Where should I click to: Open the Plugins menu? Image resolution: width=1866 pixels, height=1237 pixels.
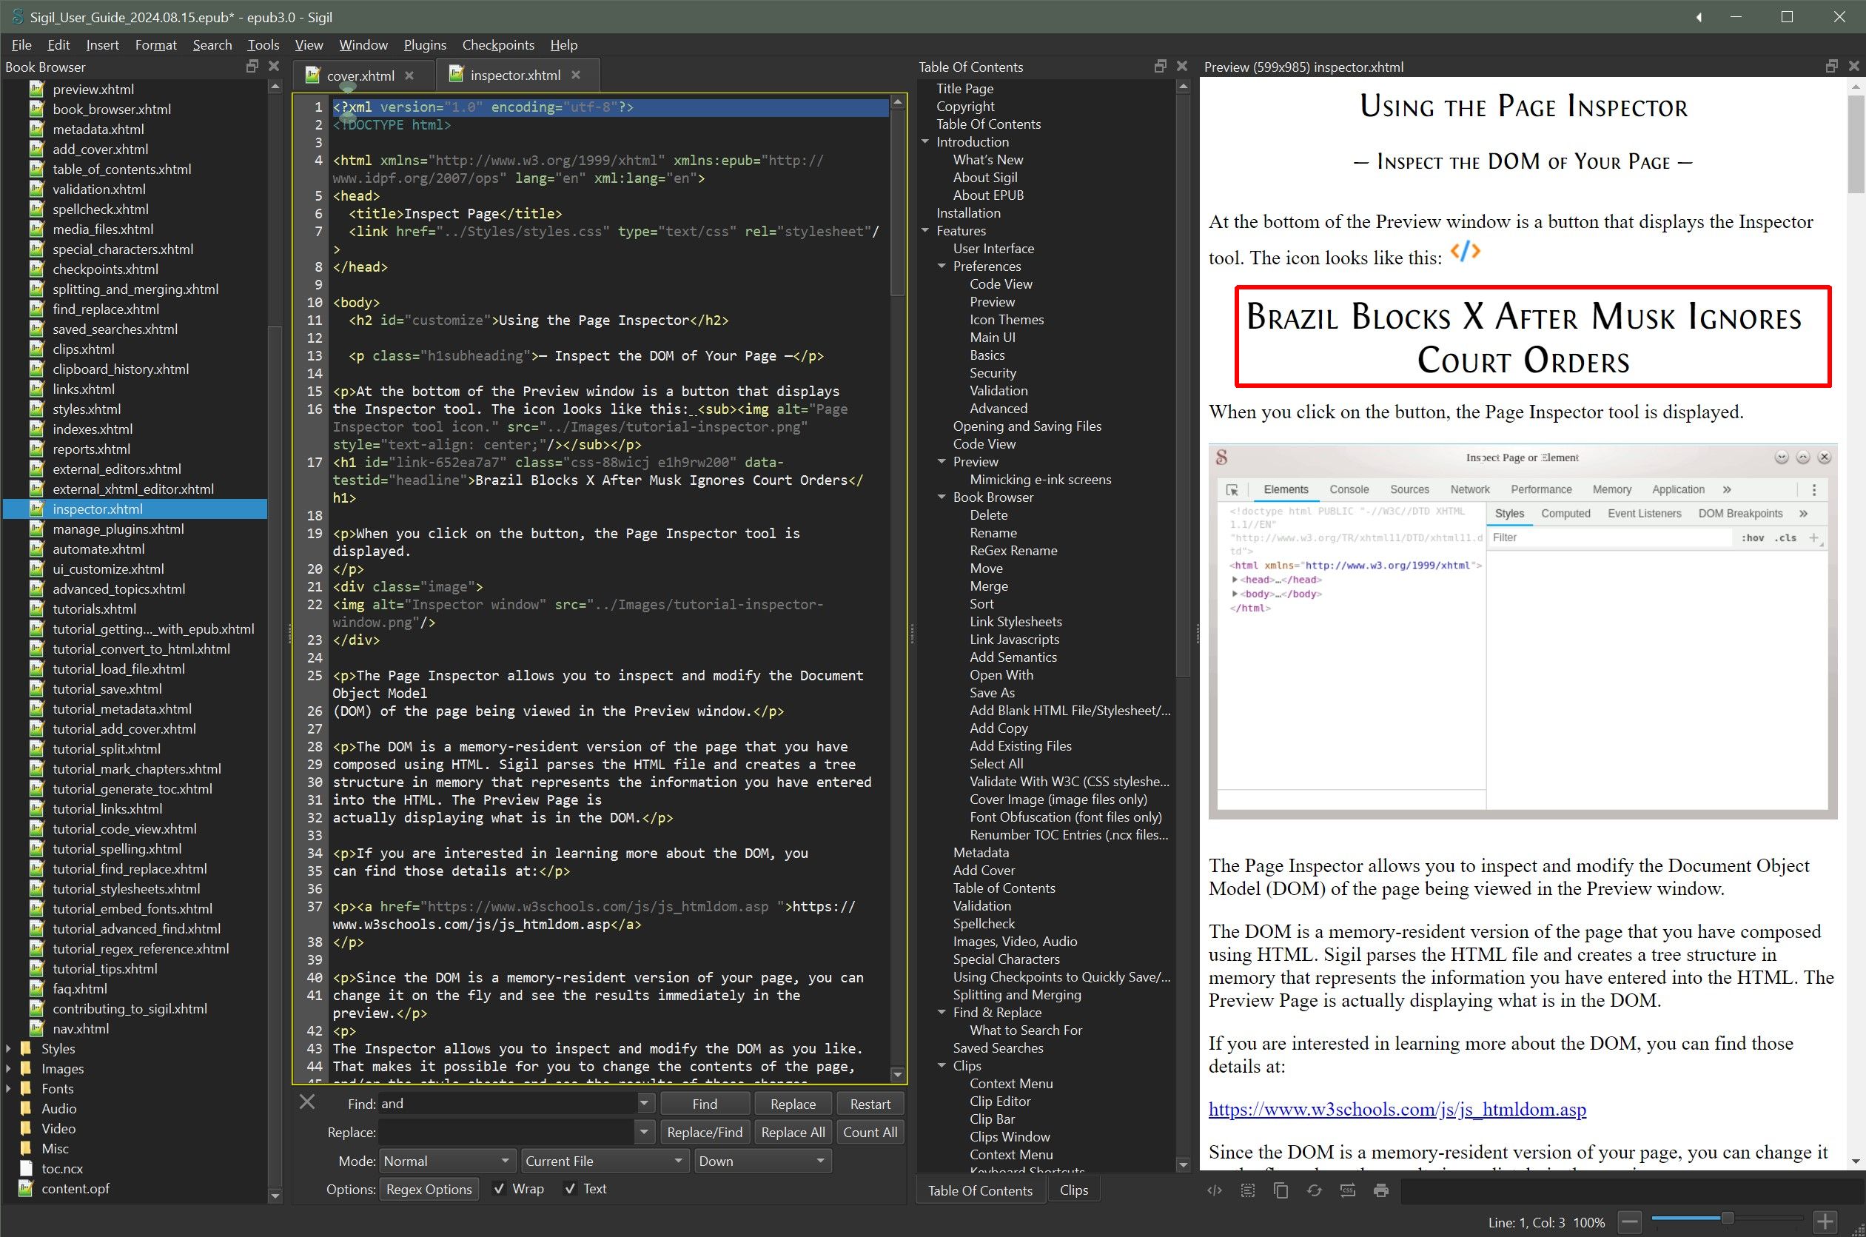click(424, 45)
